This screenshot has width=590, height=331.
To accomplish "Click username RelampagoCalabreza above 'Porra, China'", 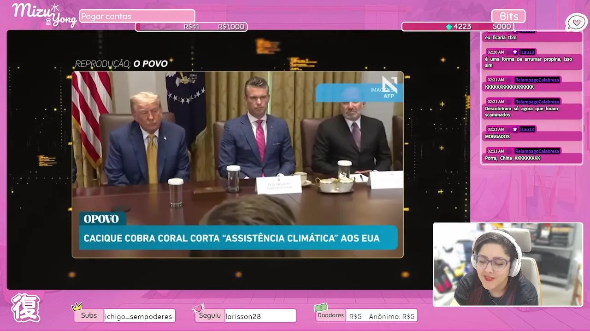I will coord(537,151).
